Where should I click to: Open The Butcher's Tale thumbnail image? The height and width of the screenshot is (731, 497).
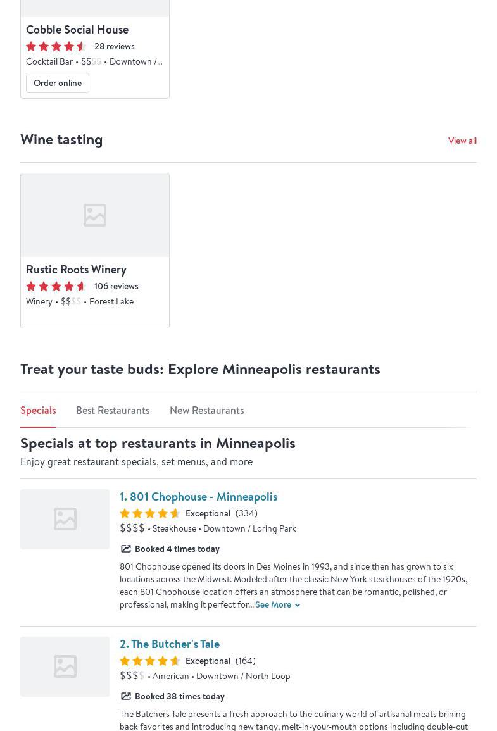click(x=65, y=666)
